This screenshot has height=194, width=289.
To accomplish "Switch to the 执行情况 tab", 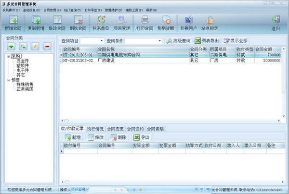I will (x=95, y=129).
